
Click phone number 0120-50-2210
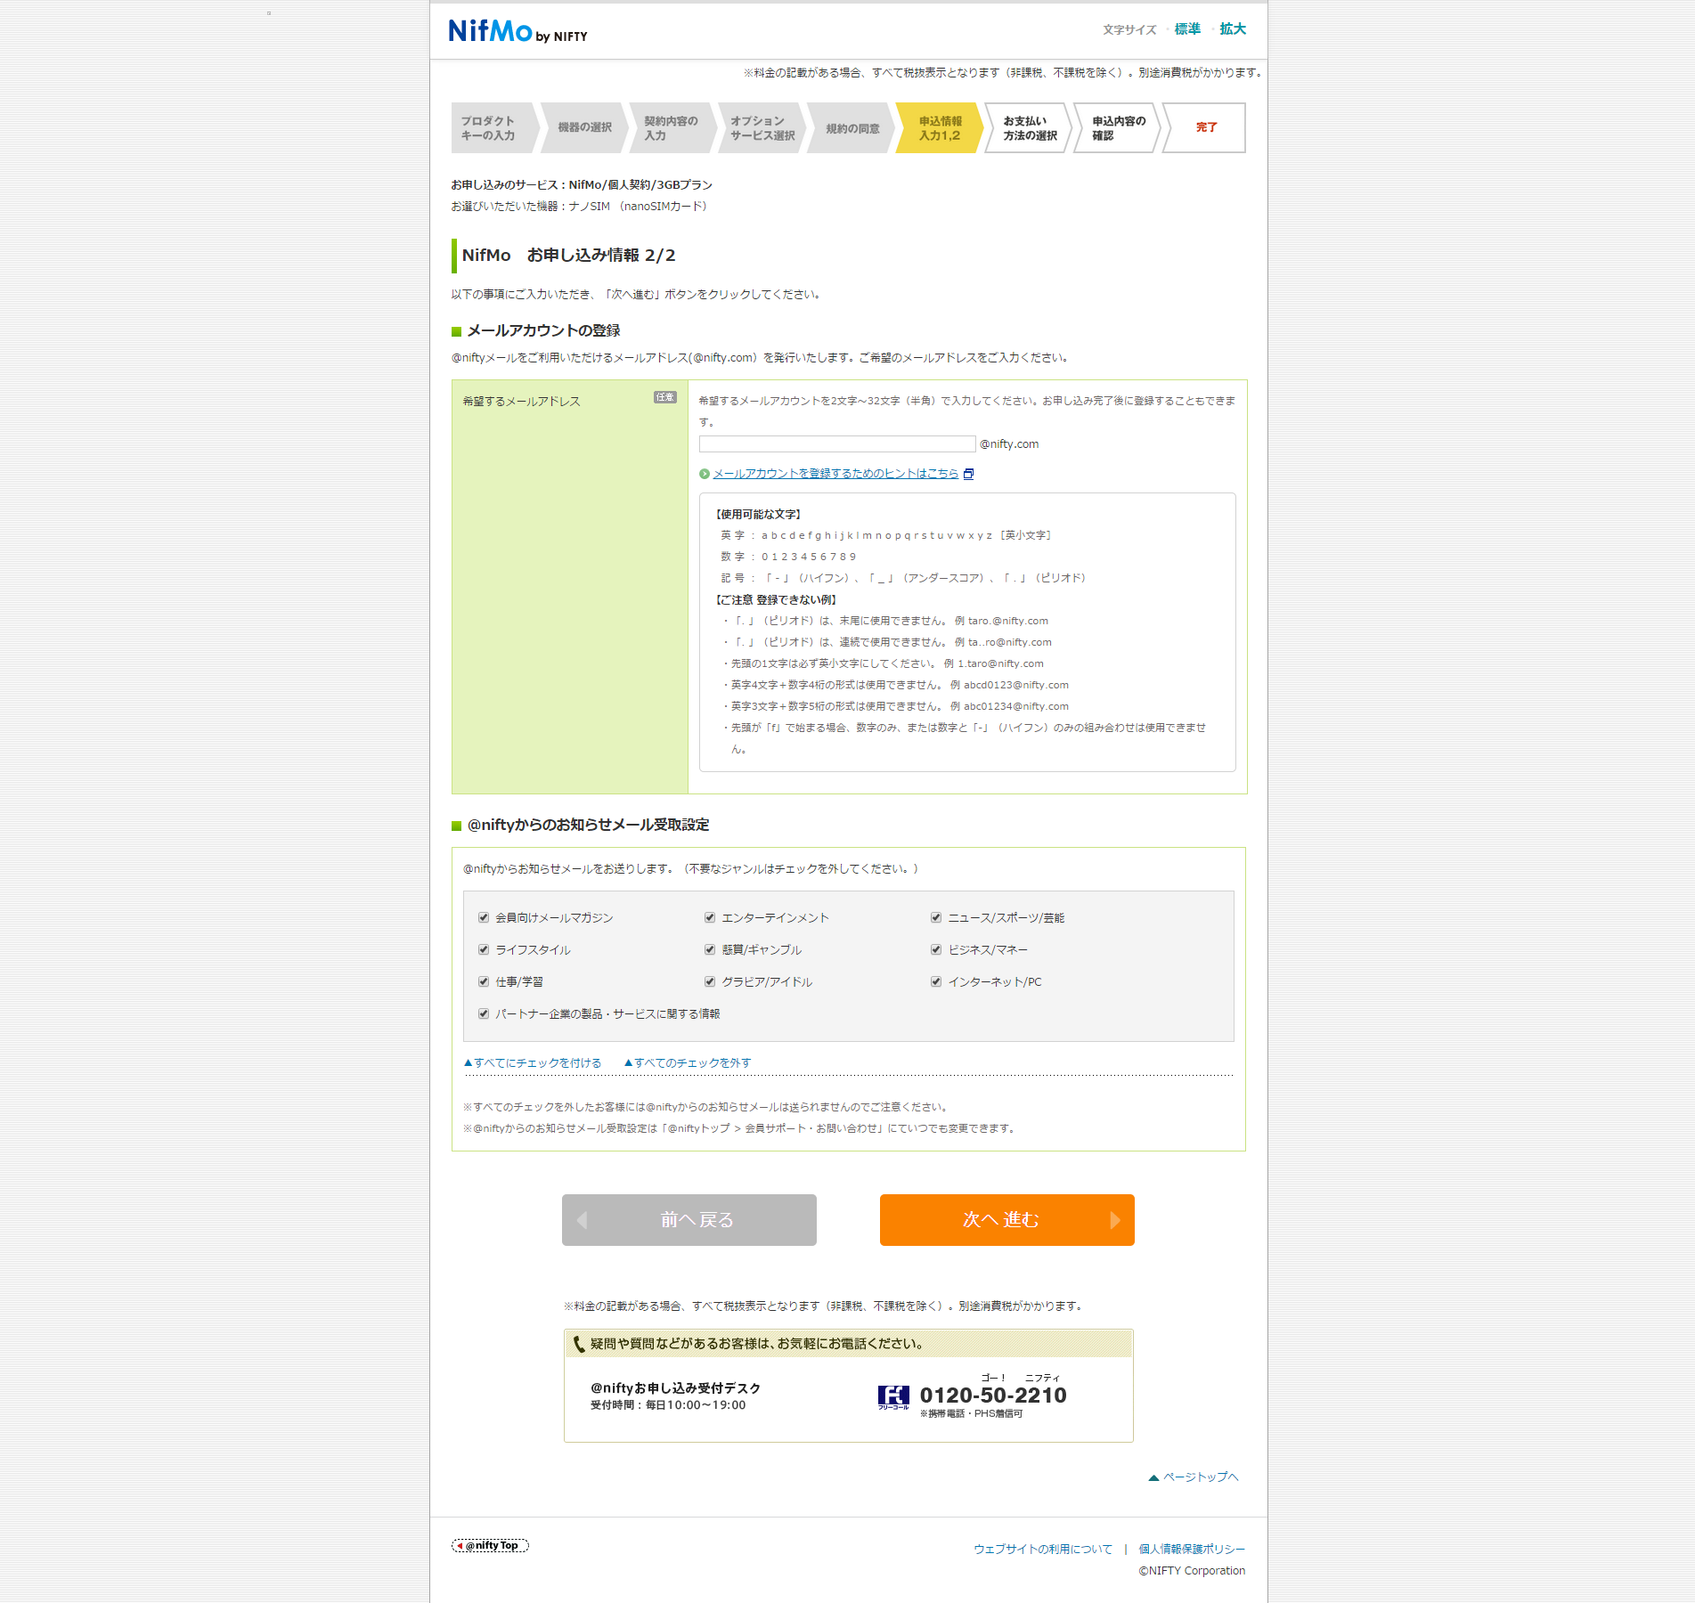(993, 1396)
